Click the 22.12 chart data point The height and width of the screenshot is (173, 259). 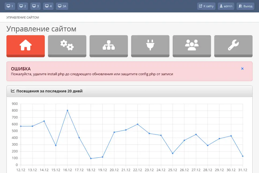coord(138,124)
